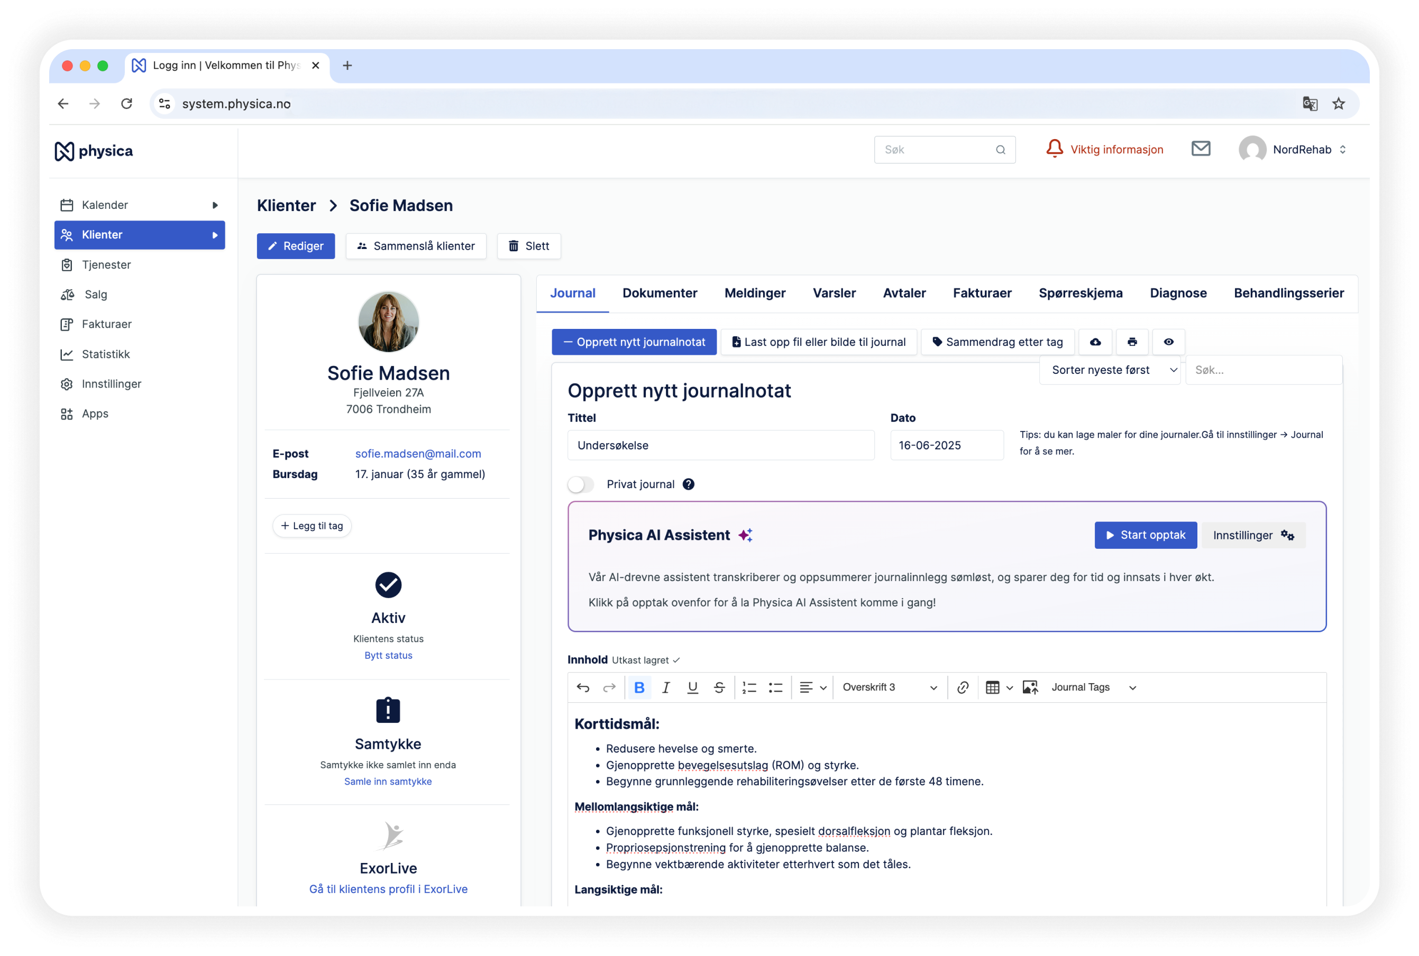
Task: Open AI Assistent Innstillinger button
Action: click(x=1253, y=535)
